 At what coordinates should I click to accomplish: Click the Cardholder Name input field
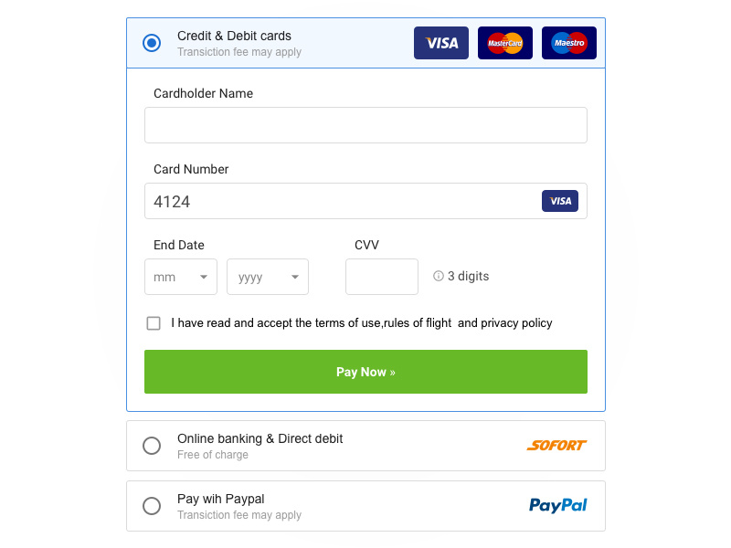[x=365, y=125]
